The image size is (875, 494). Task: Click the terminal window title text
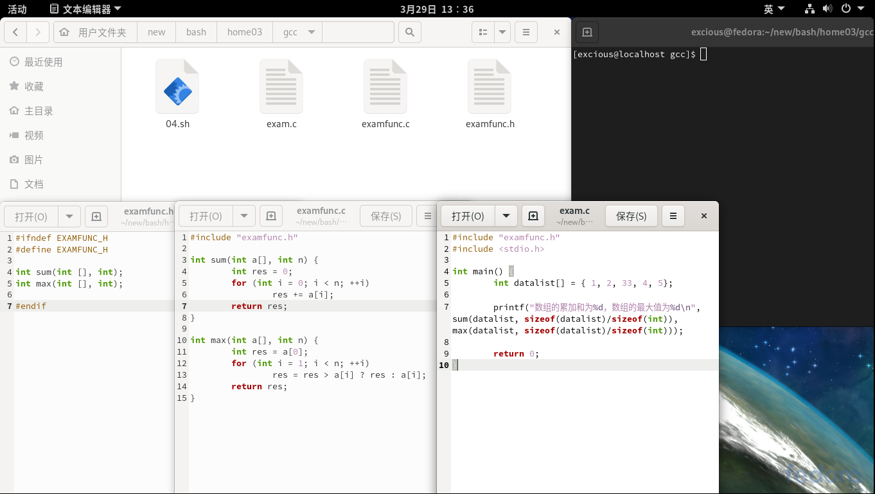[x=782, y=32]
